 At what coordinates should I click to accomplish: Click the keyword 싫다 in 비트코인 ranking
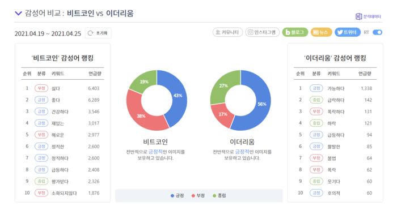coord(56,88)
